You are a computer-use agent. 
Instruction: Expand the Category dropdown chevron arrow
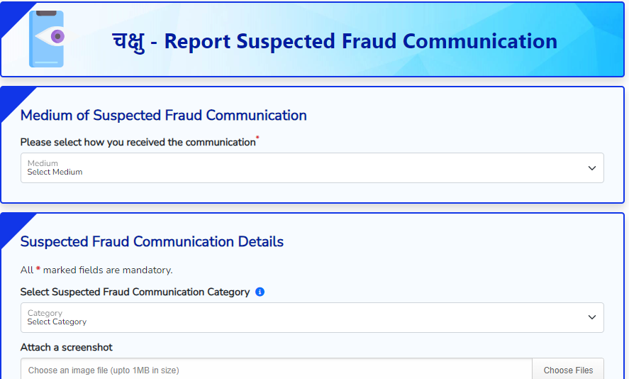coord(591,317)
